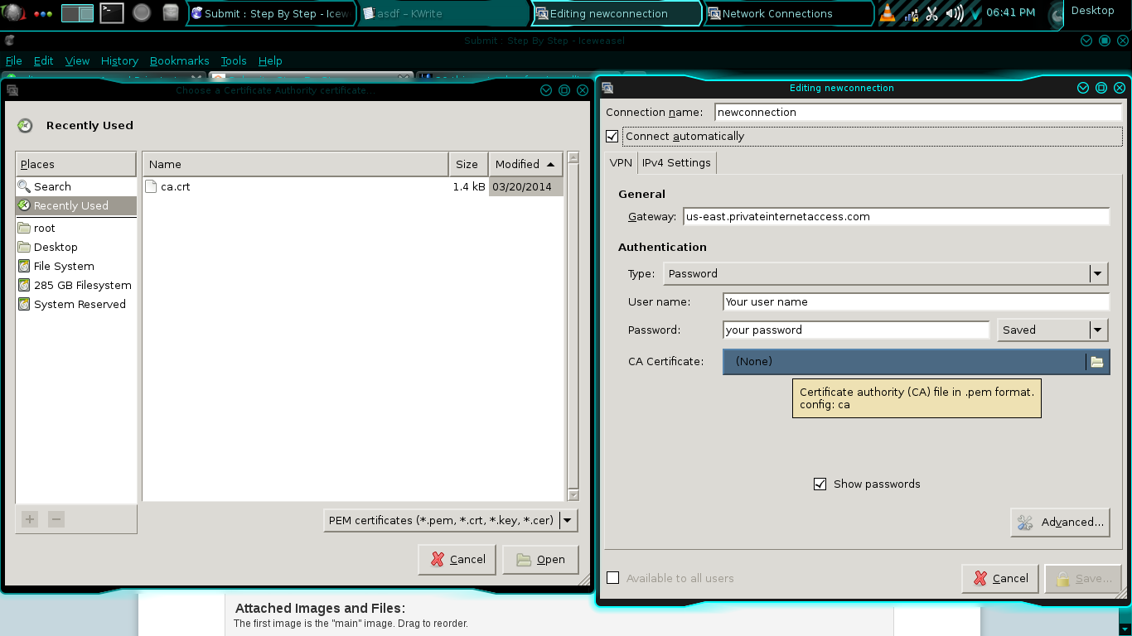Switch to Network Connections taskbar entry
Screen dimensions: 1132x636
[x=789, y=13]
